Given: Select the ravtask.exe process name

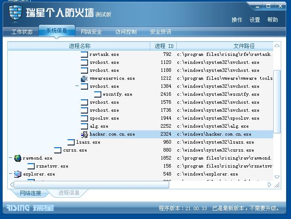Looking at the screenshot, I should point(104,54).
